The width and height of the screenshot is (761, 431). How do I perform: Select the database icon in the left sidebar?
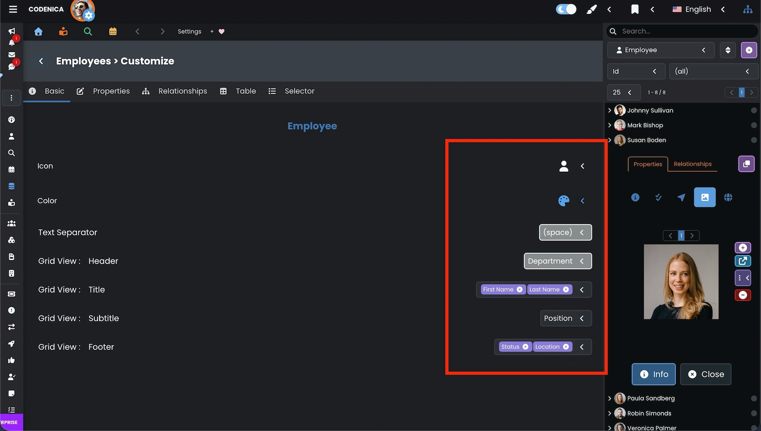click(x=11, y=186)
